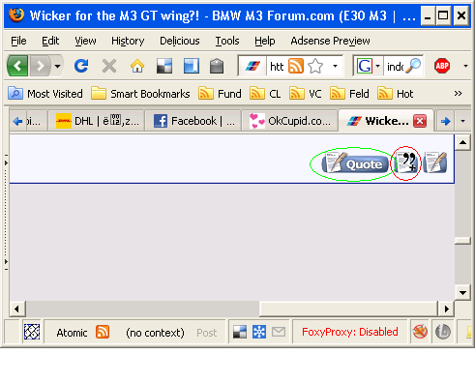Open the Adsense Preview menu
Image resolution: width=475 pixels, height=383 pixels.
330,41
